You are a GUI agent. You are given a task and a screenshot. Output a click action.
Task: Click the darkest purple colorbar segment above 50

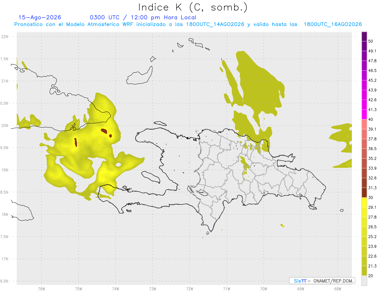pos(364,36)
